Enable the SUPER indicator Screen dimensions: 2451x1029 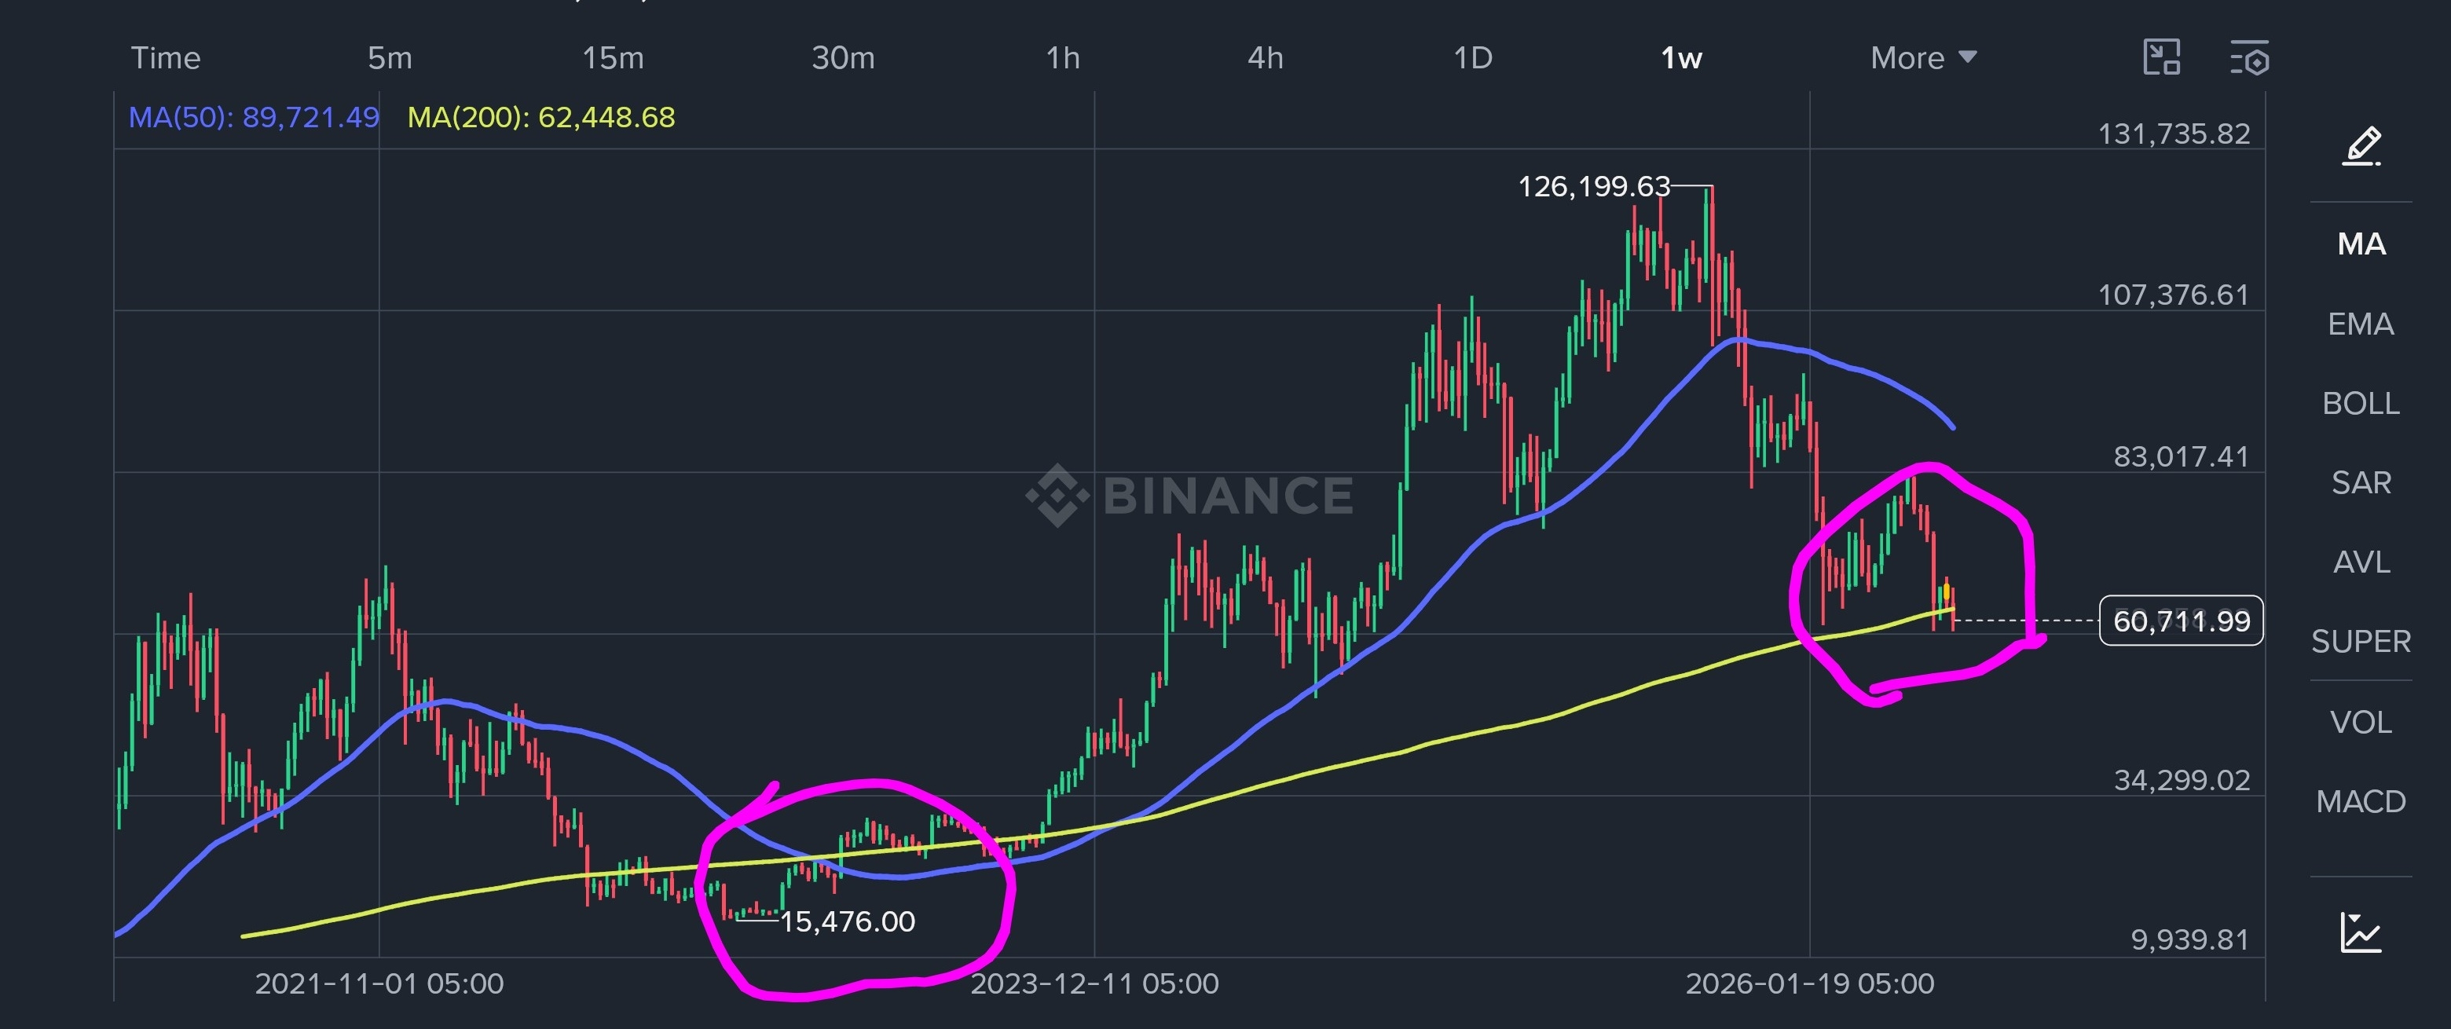(x=2361, y=642)
